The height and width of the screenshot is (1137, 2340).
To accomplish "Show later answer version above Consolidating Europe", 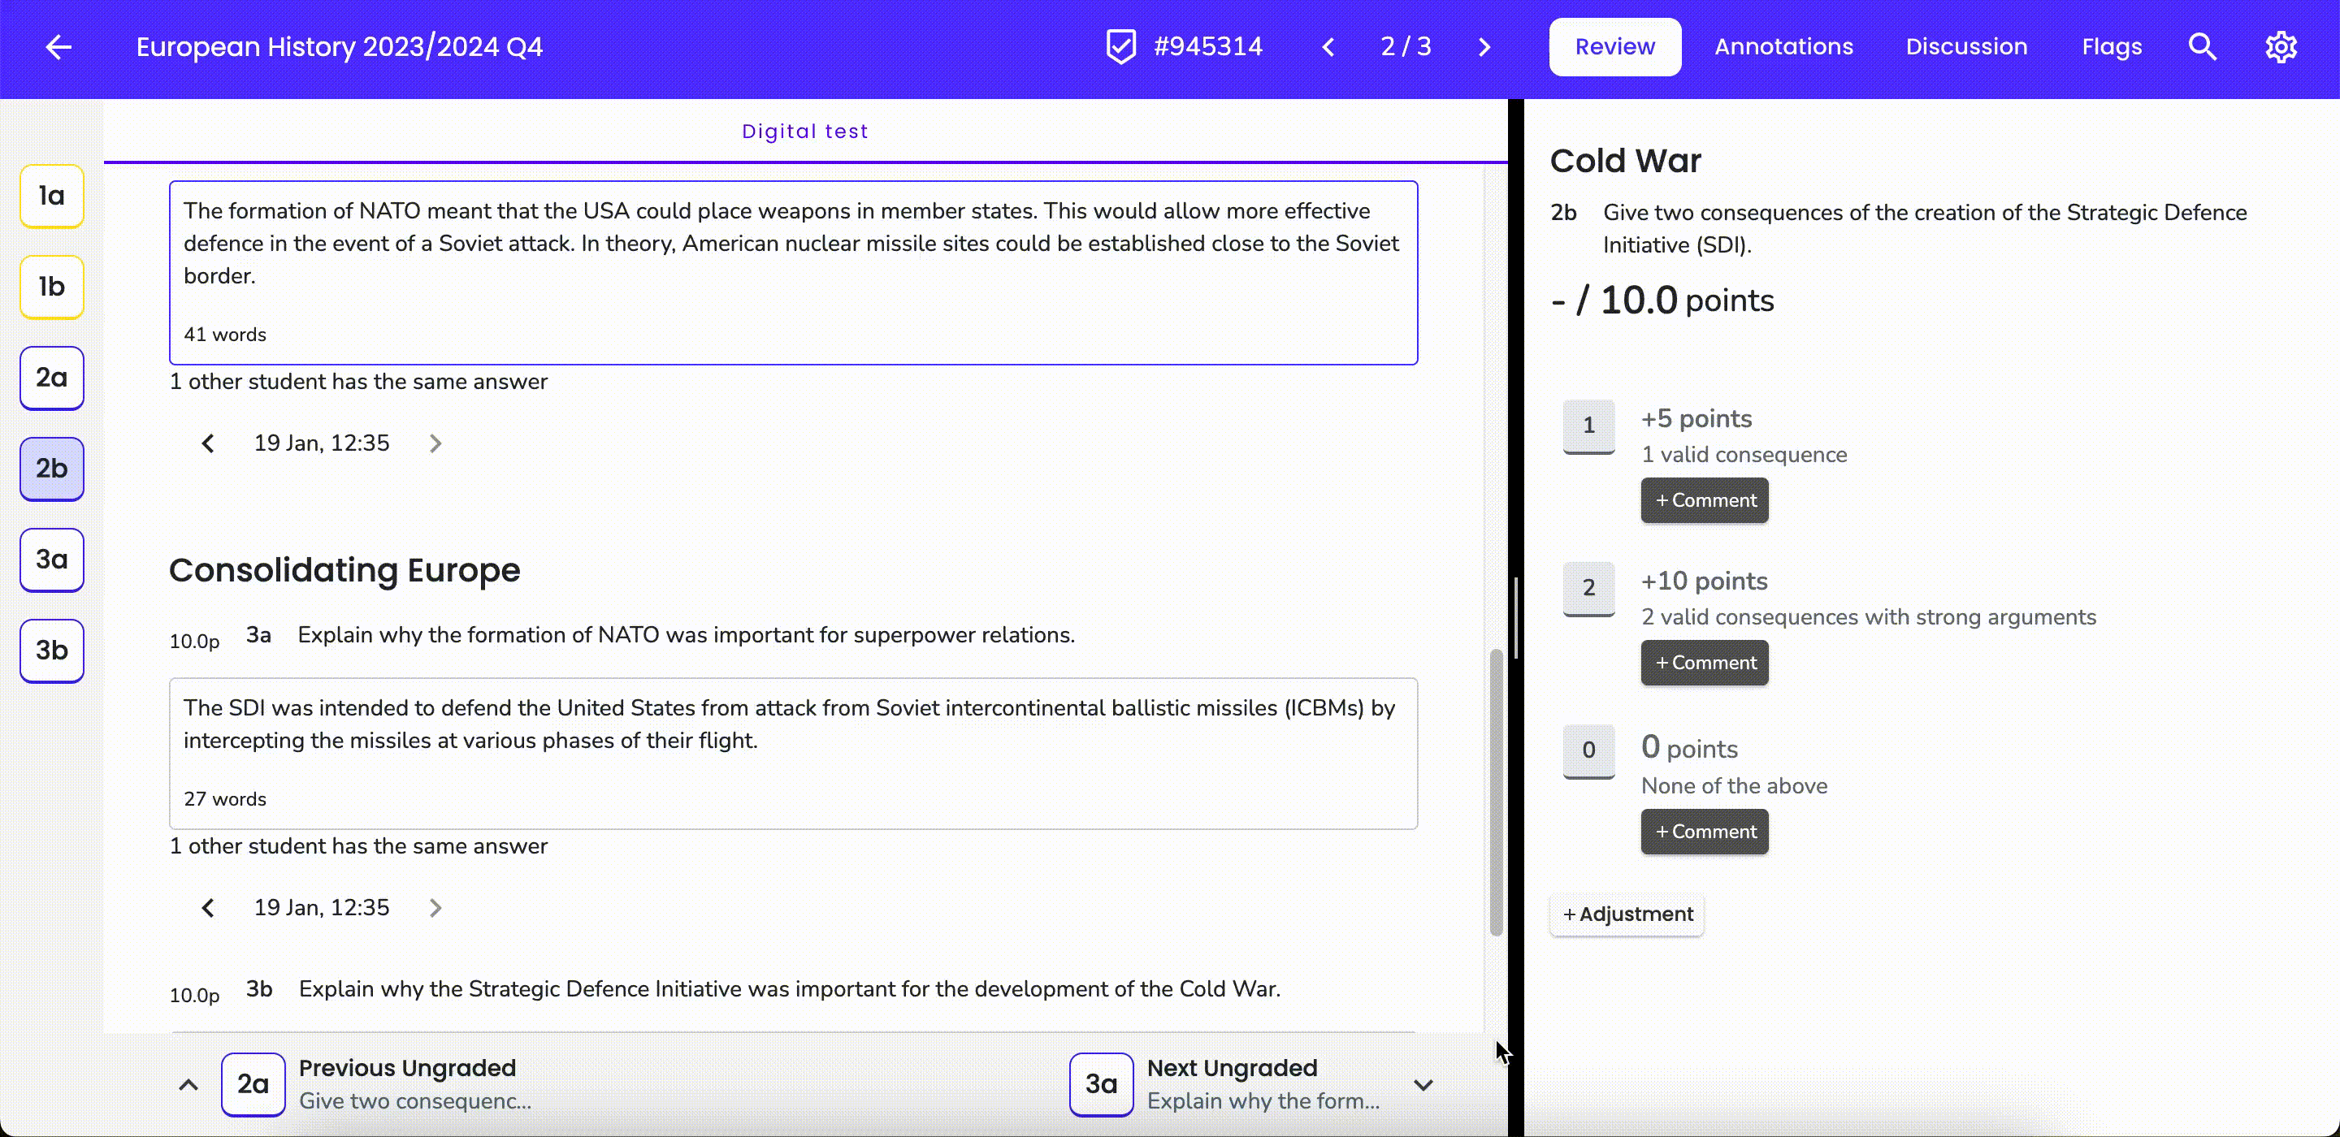I will [x=435, y=443].
